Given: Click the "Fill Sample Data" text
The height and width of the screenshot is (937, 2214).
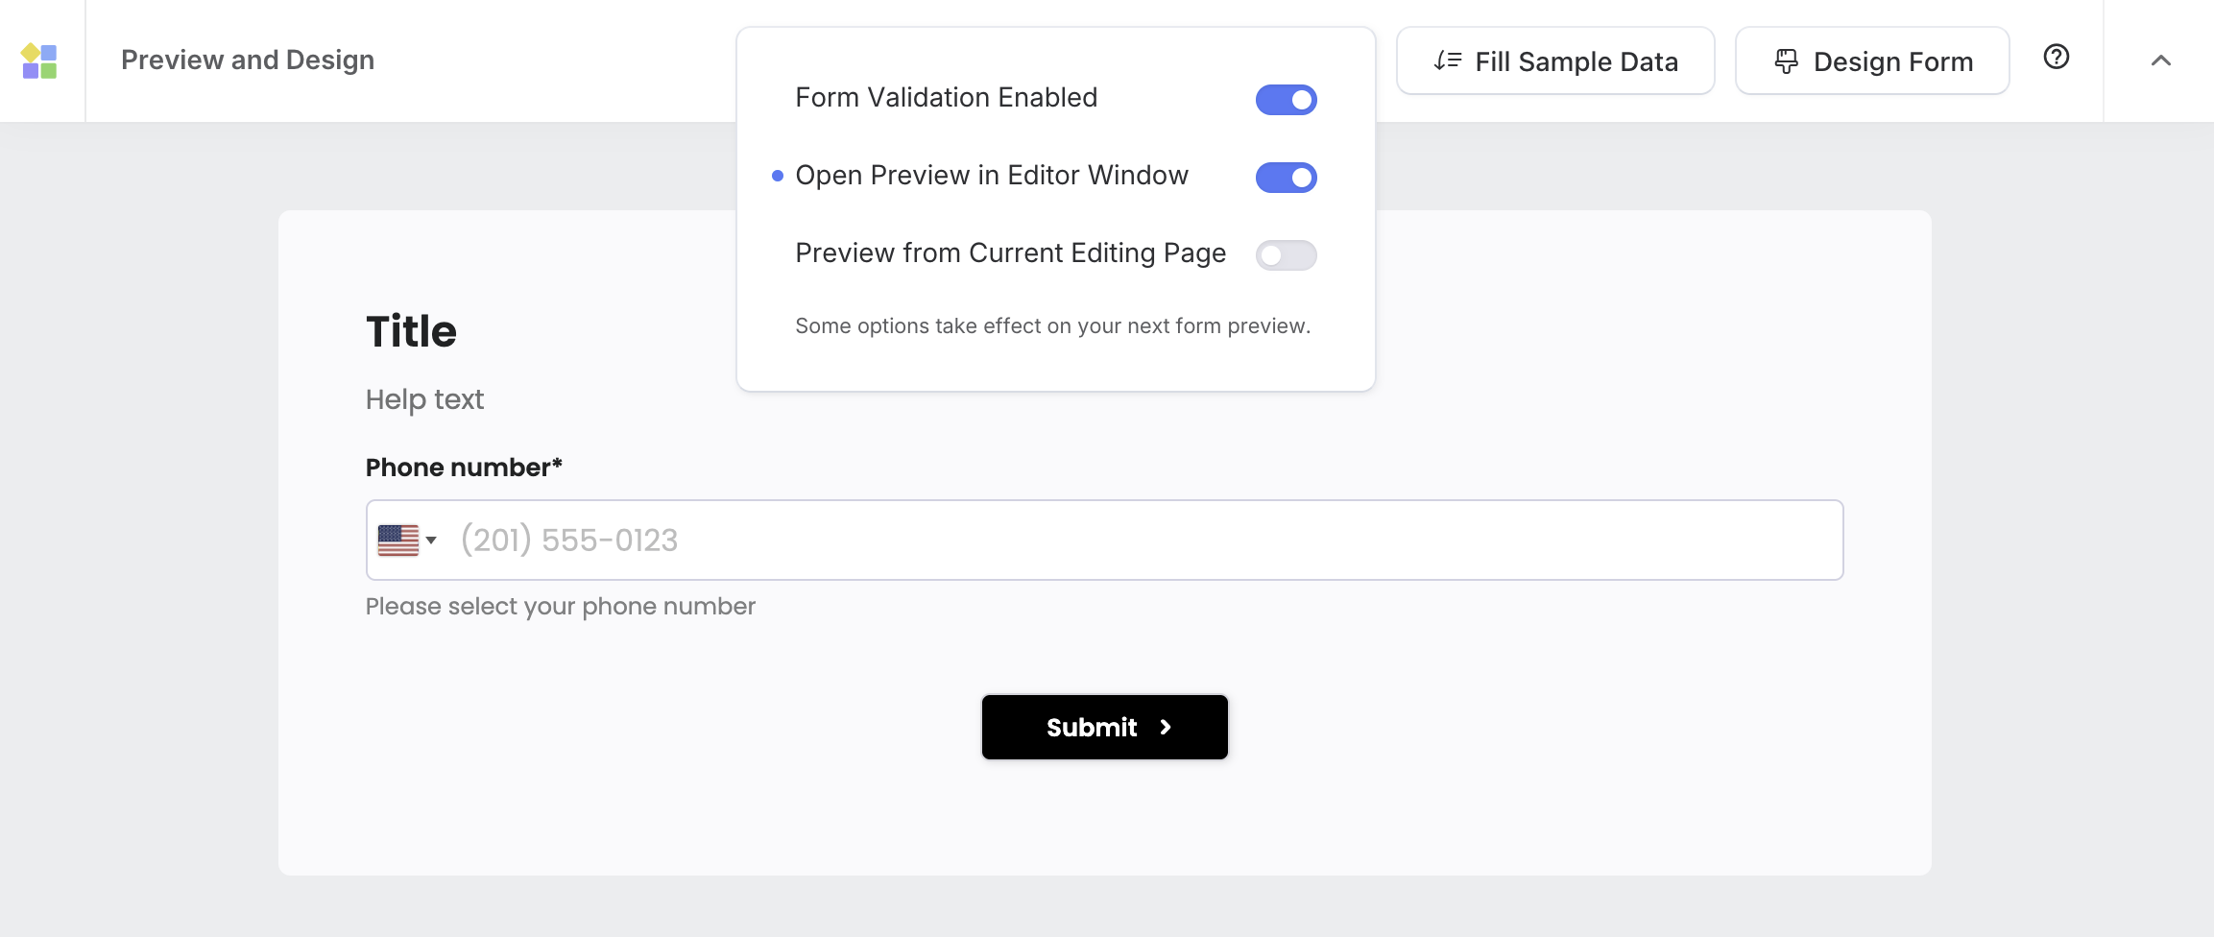Looking at the screenshot, I should point(1576,62).
